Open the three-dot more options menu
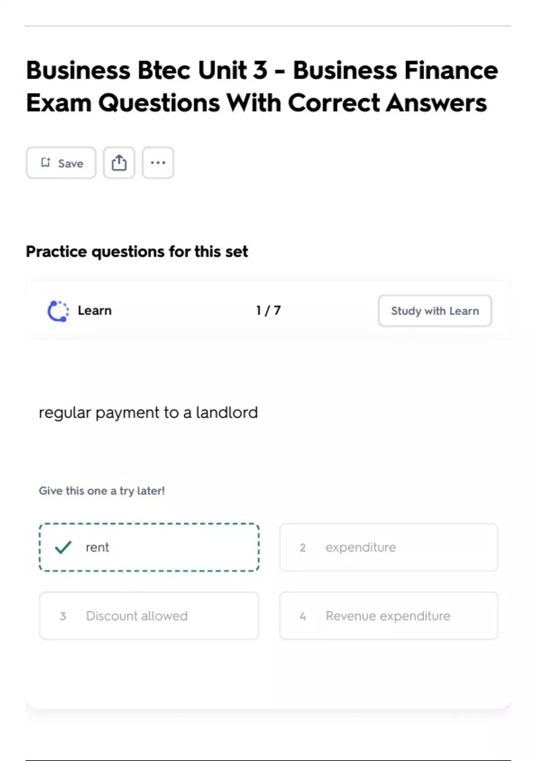The image size is (537, 761). pyautogui.click(x=158, y=163)
